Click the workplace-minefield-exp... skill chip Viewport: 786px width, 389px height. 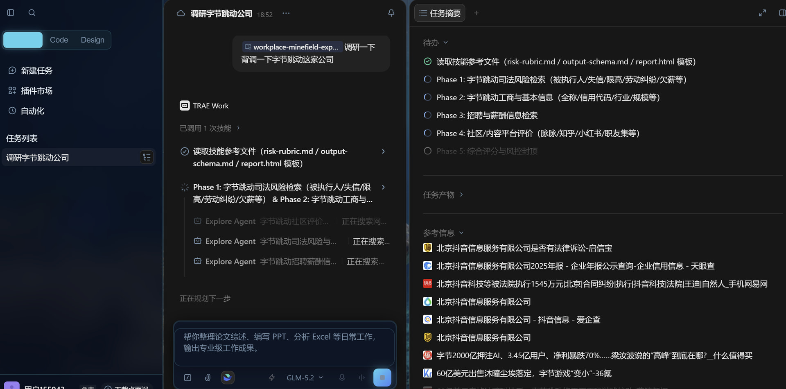click(291, 47)
